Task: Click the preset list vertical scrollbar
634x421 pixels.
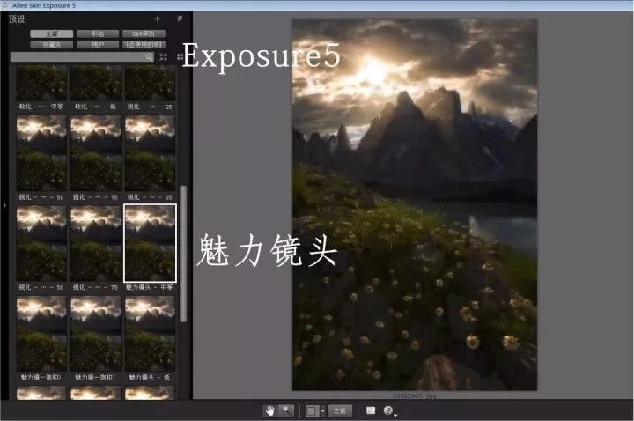Action: [183, 254]
